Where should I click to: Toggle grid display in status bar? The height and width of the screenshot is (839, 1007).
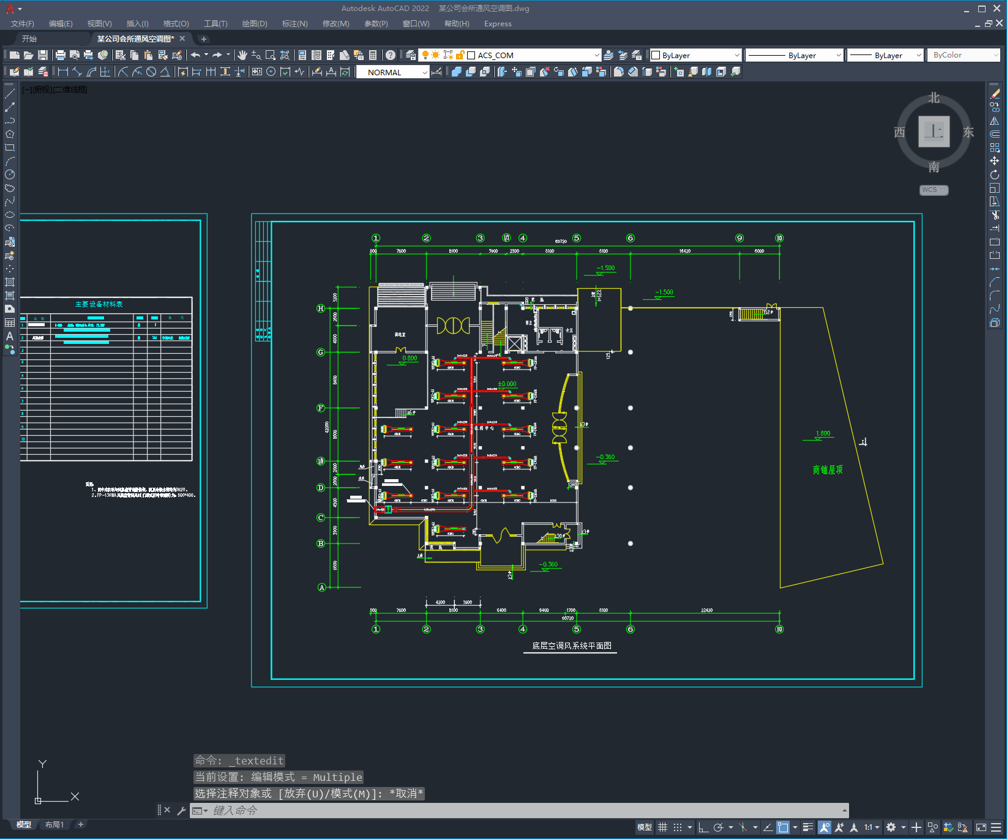tap(662, 827)
